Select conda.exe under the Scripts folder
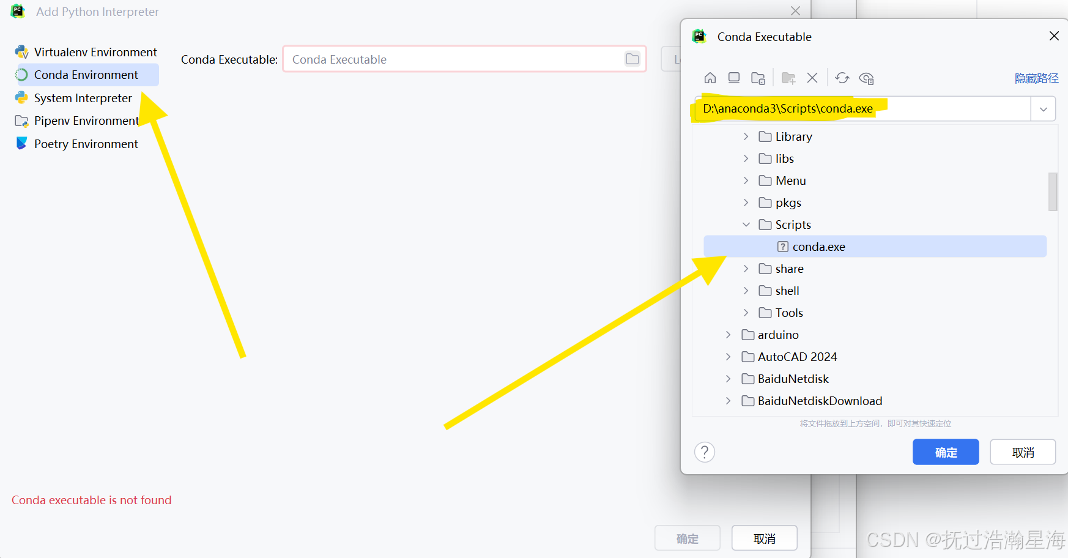This screenshot has height=558, width=1068. click(x=818, y=246)
